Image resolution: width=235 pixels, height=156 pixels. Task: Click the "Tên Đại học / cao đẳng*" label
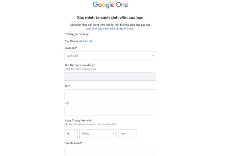tap(79, 65)
